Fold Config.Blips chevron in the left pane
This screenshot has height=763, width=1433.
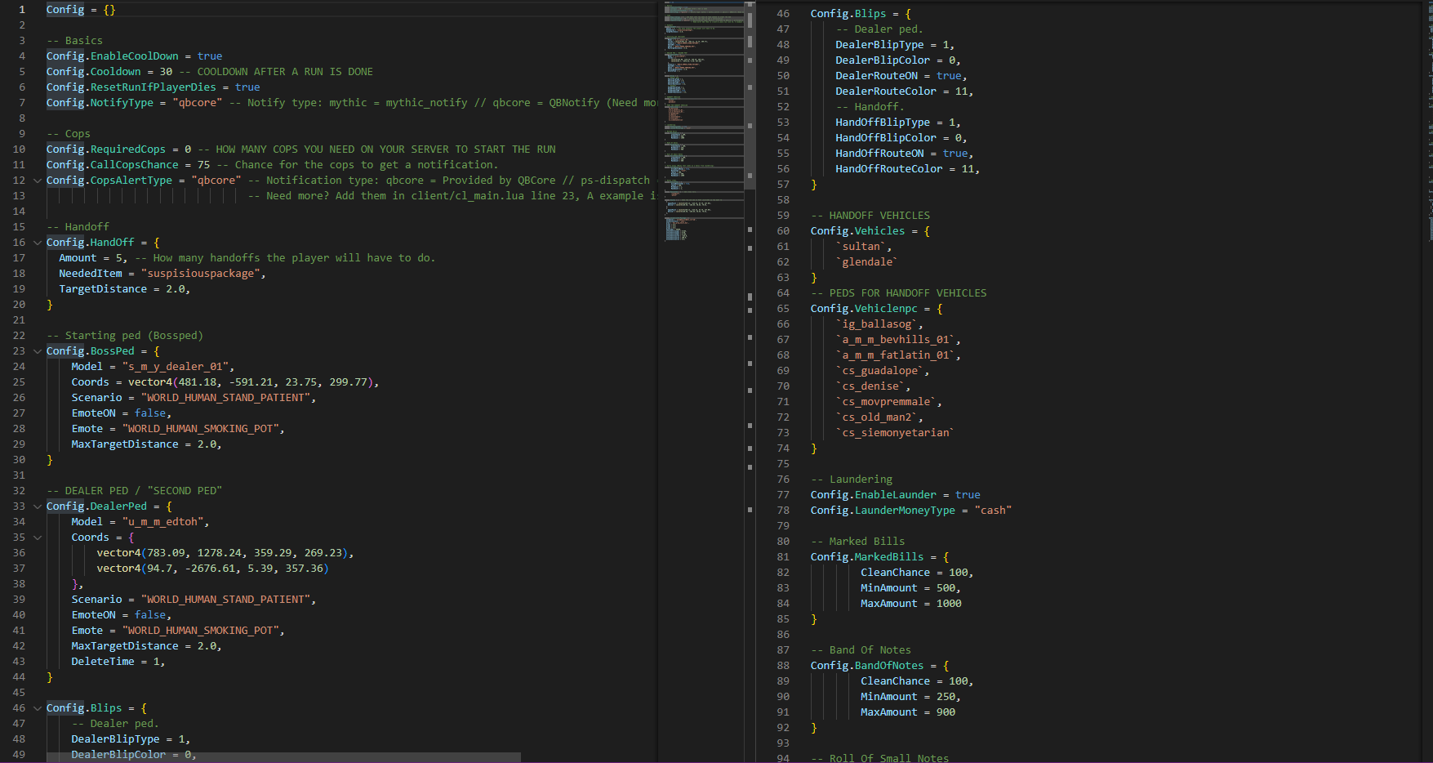pos(38,708)
